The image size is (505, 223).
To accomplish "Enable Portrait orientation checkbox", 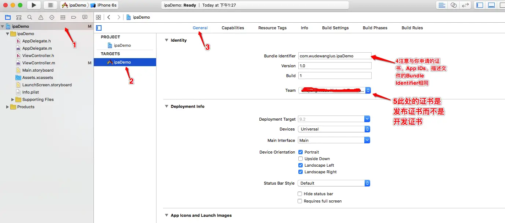I will 301,152.
